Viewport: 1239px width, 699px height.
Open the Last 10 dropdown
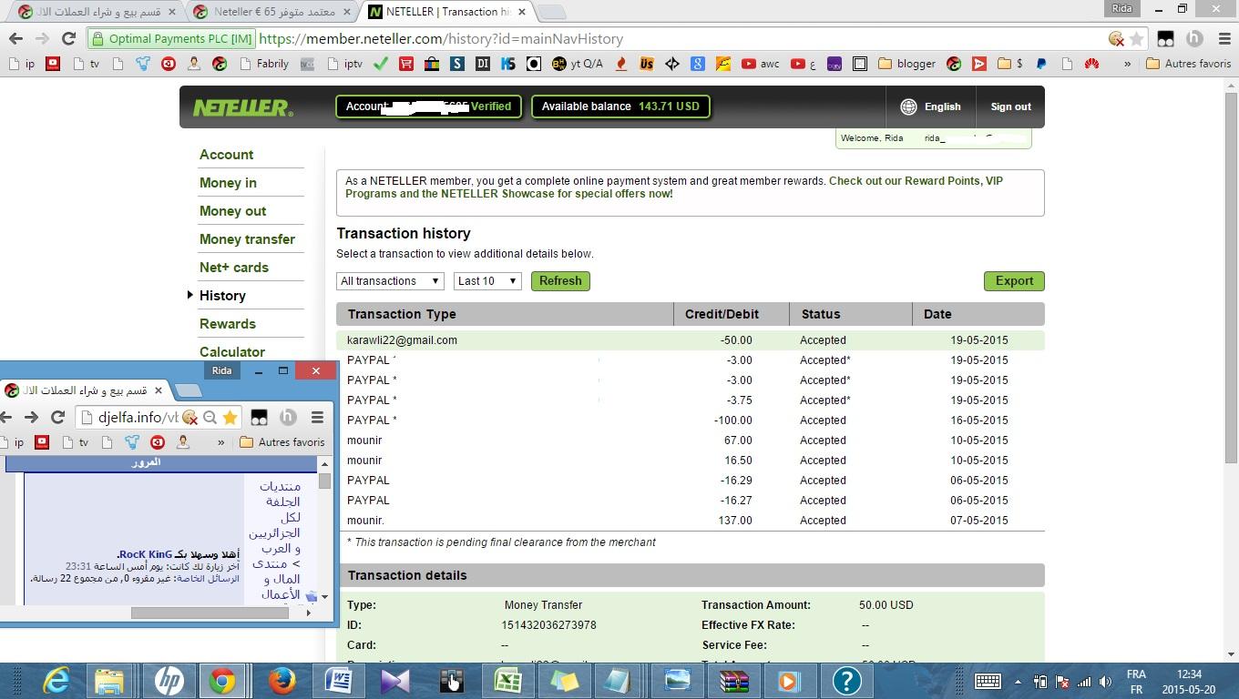click(x=487, y=281)
